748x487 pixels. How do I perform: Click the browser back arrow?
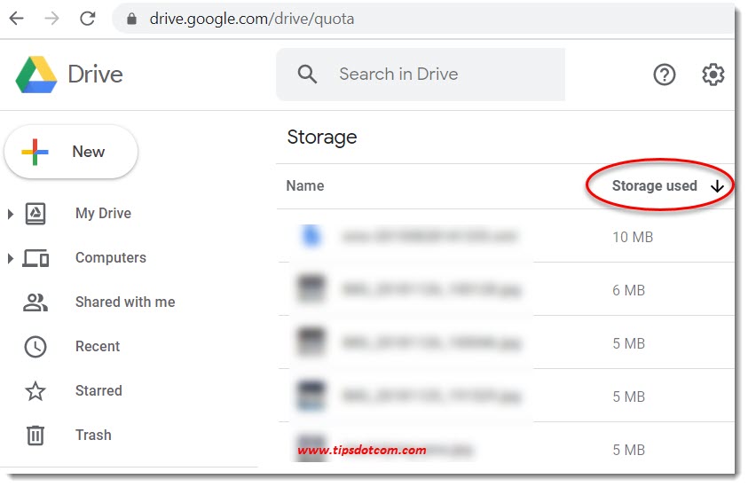coord(17,19)
